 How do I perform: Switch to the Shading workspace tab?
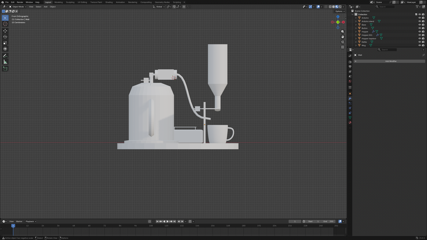pyautogui.click(x=109, y=2)
